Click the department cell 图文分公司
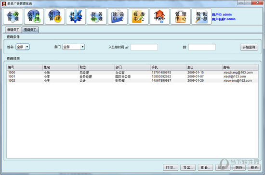 click(x=123, y=76)
